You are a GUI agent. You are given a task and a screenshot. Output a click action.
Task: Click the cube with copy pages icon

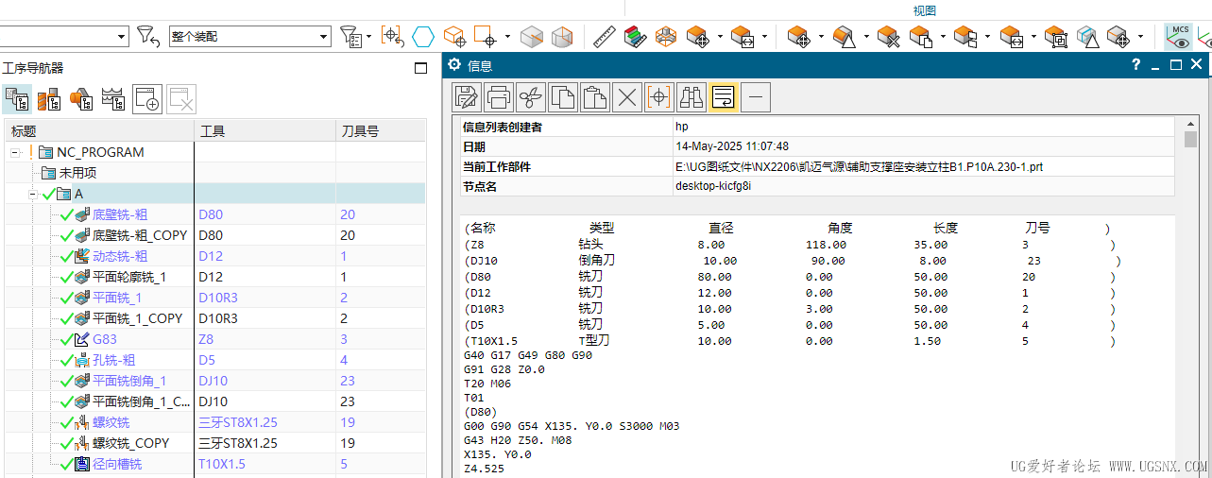click(x=921, y=37)
